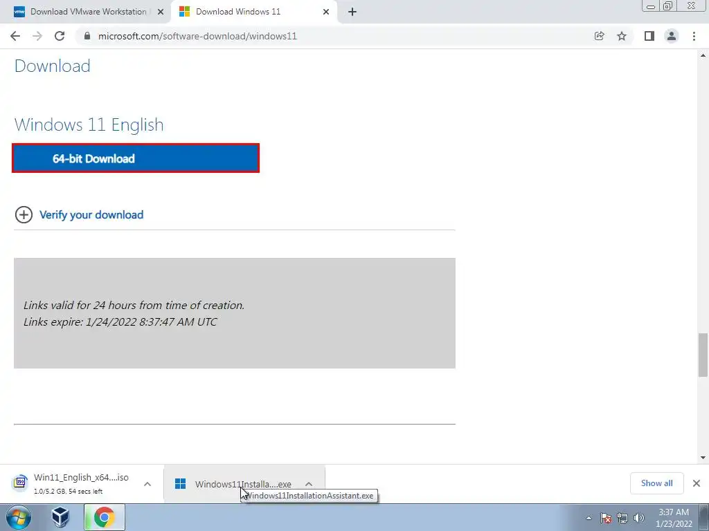Click the scrollbar up arrow

click(703, 55)
